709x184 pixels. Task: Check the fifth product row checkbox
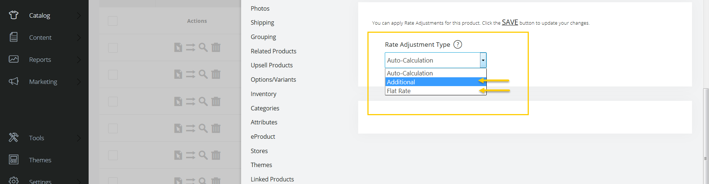click(113, 155)
